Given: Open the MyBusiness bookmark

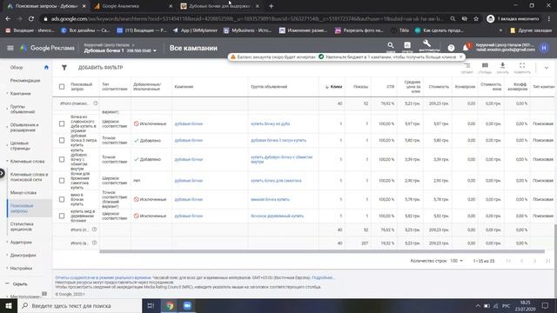Looking at the screenshot, I should (247, 30).
